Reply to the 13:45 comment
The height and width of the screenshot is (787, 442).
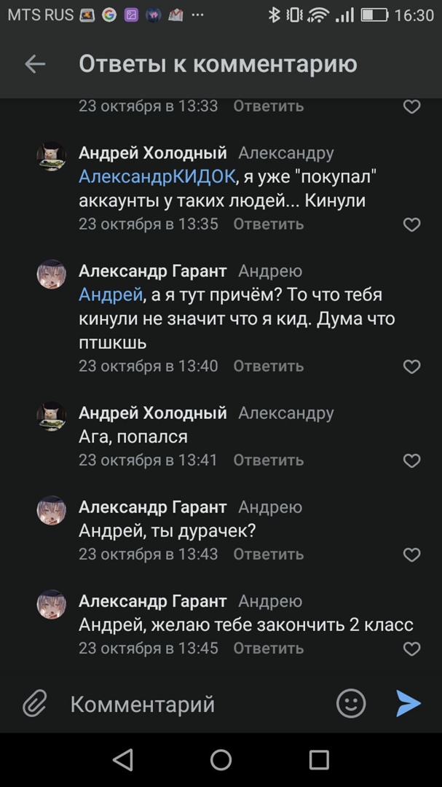tap(268, 649)
